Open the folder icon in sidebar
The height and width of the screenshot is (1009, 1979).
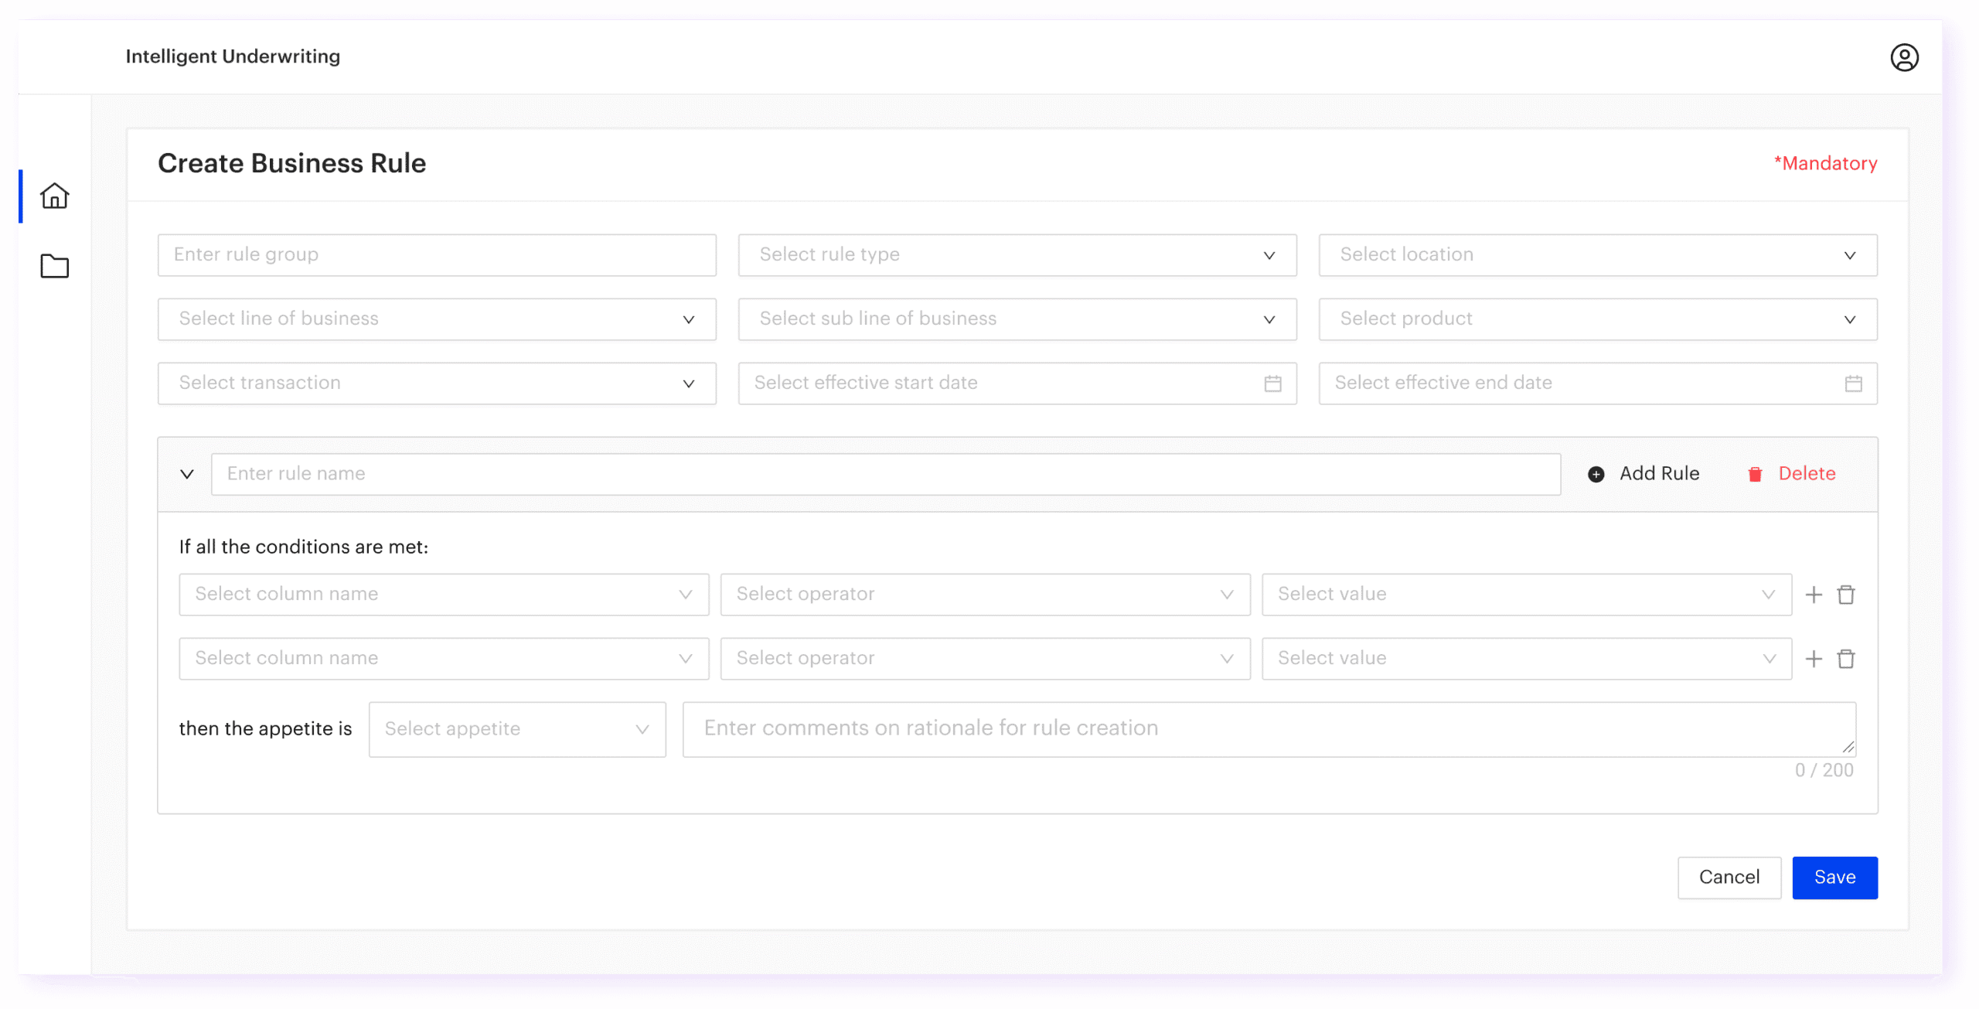(x=54, y=266)
